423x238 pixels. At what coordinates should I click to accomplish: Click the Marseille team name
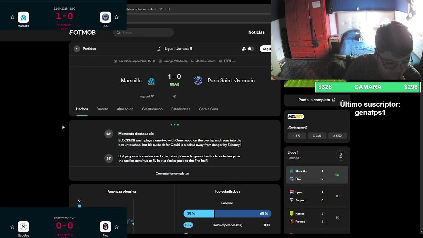tap(131, 81)
